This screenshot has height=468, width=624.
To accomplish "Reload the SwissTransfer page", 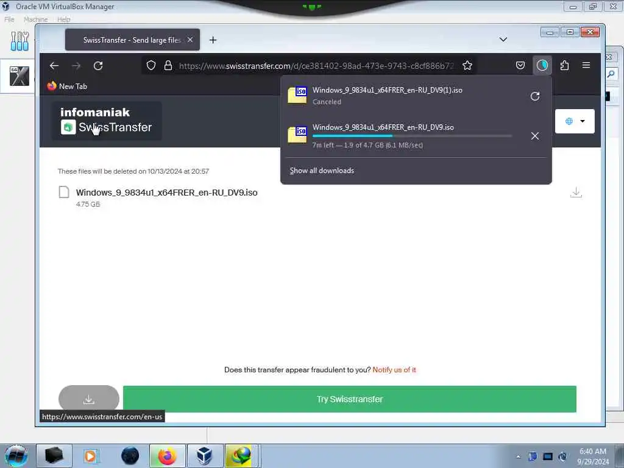I will coord(98,66).
